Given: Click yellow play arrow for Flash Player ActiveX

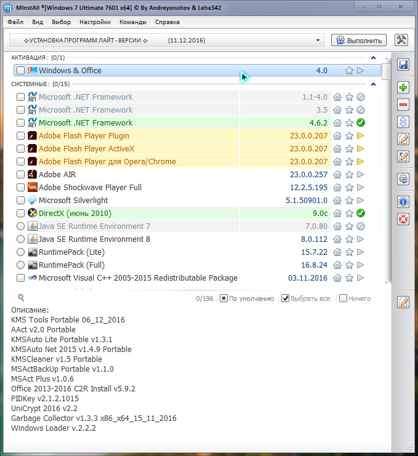Looking at the screenshot, I should (x=360, y=148).
